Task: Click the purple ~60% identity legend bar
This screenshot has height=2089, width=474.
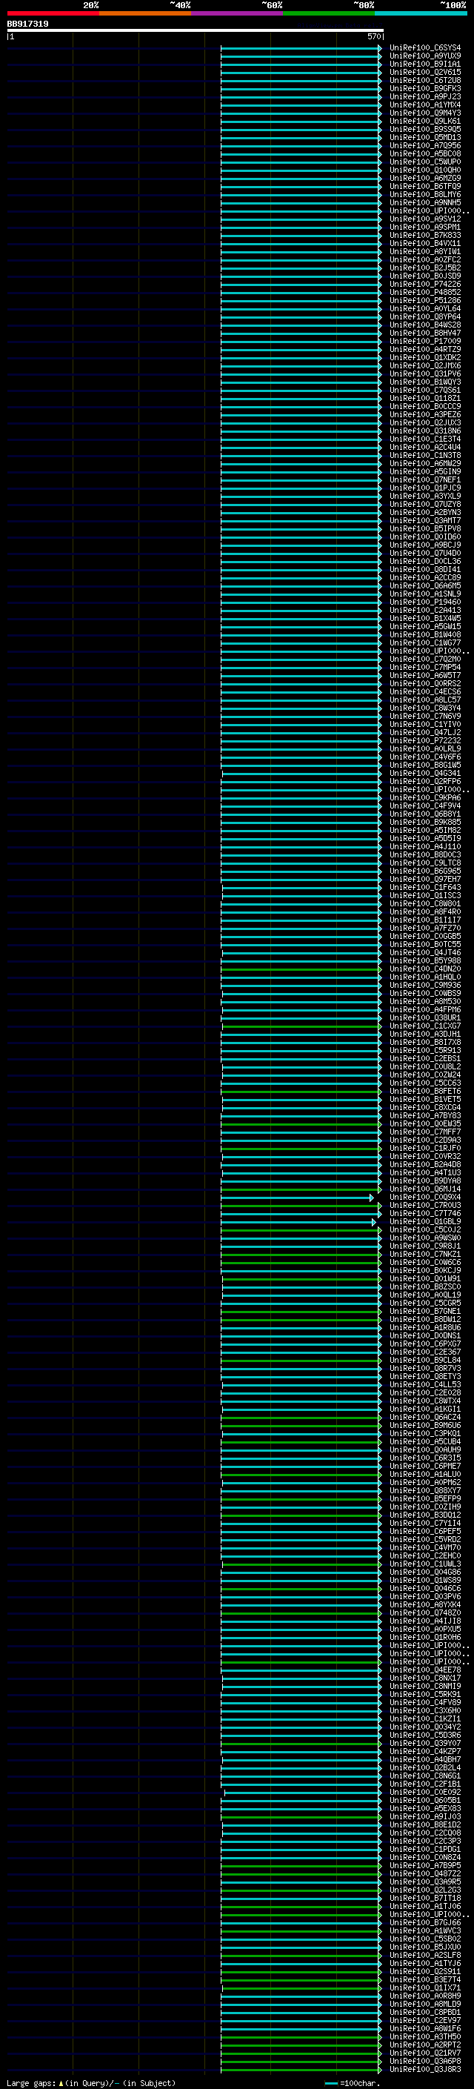Action: tap(236, 13)
